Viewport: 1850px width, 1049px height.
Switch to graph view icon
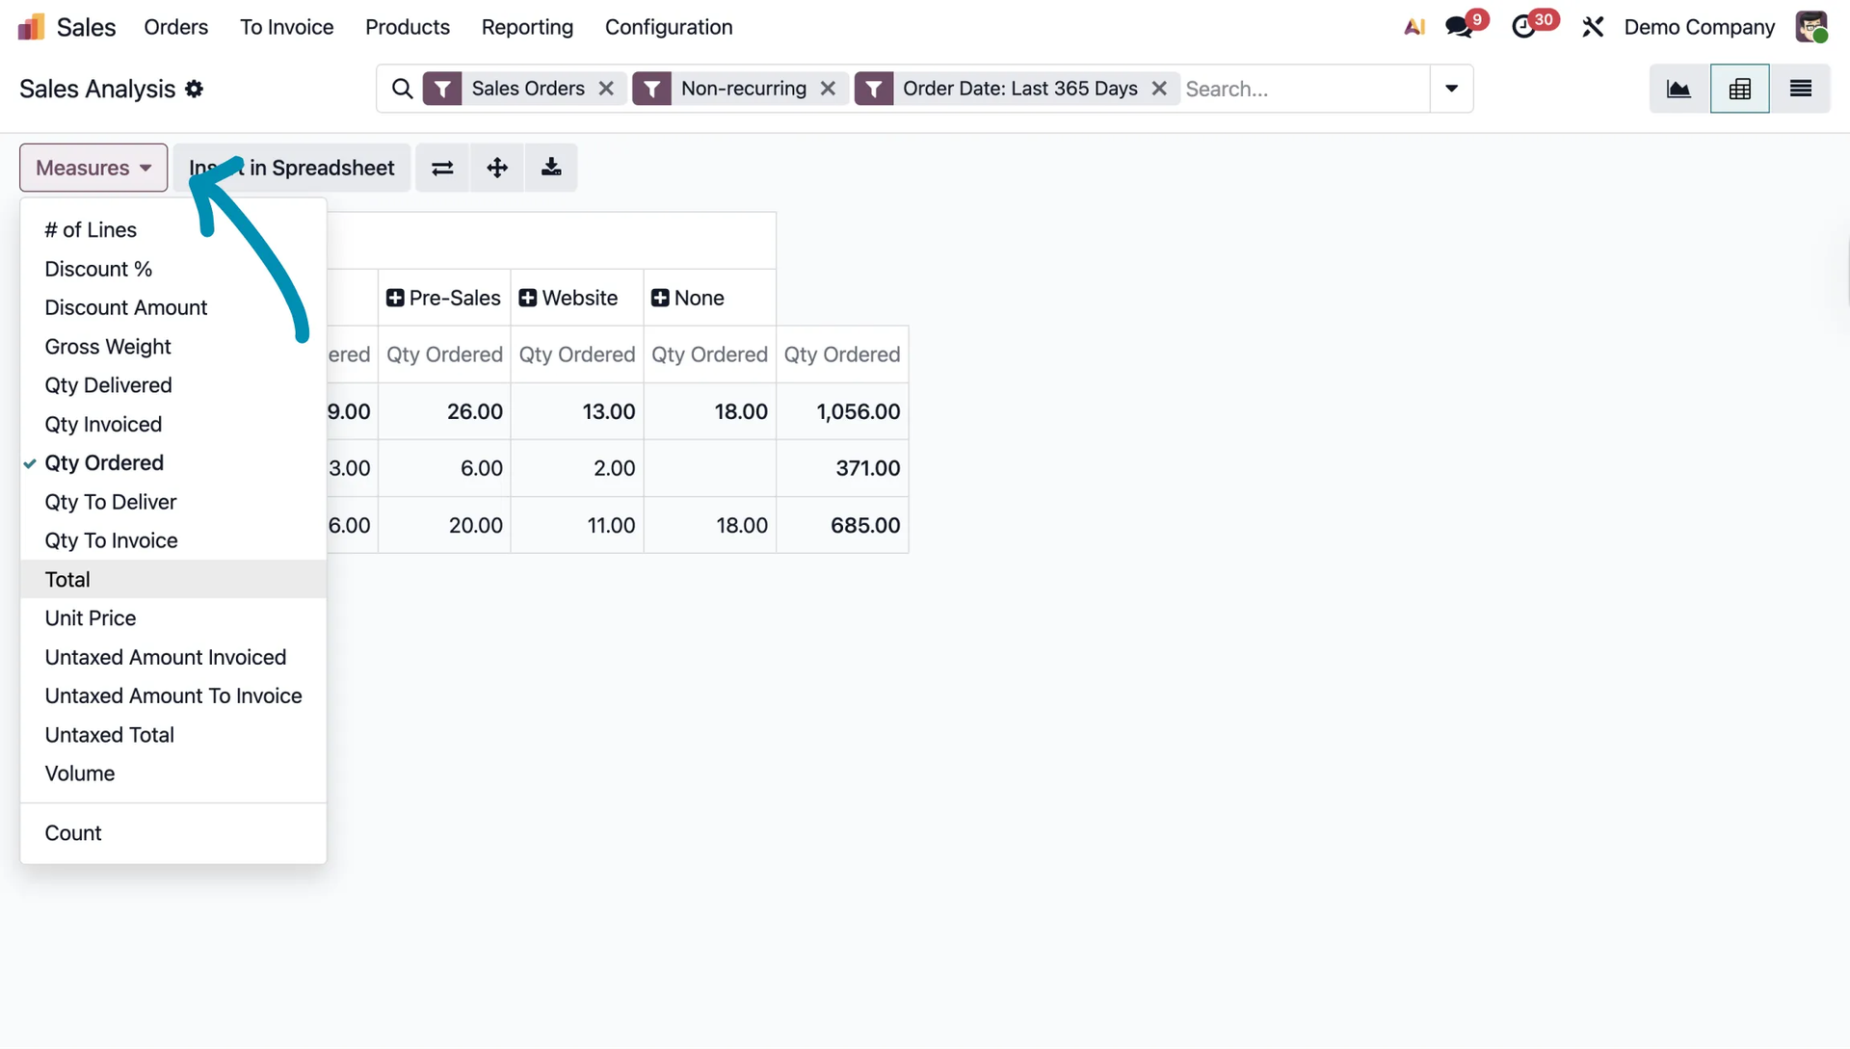(x=1678, y=89)
